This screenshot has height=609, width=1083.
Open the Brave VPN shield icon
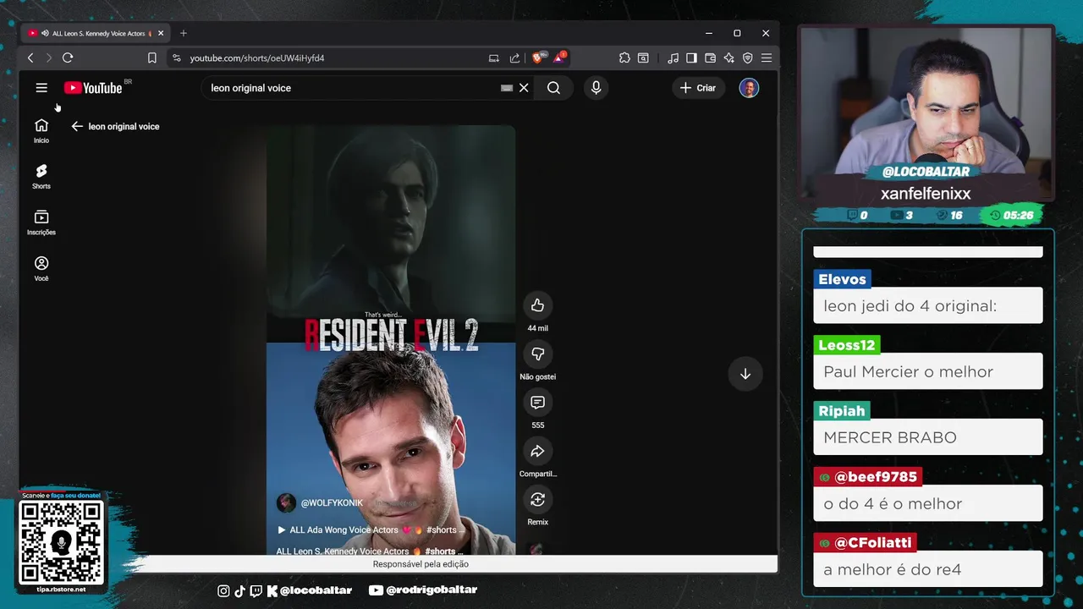click(748, 58)
